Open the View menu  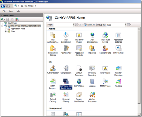(x=11, y=11)
